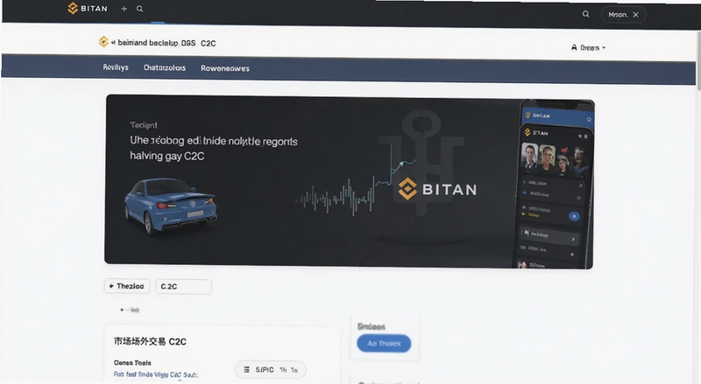Click the breadcrumb ending in "C2C"

(x=164, y=43)
